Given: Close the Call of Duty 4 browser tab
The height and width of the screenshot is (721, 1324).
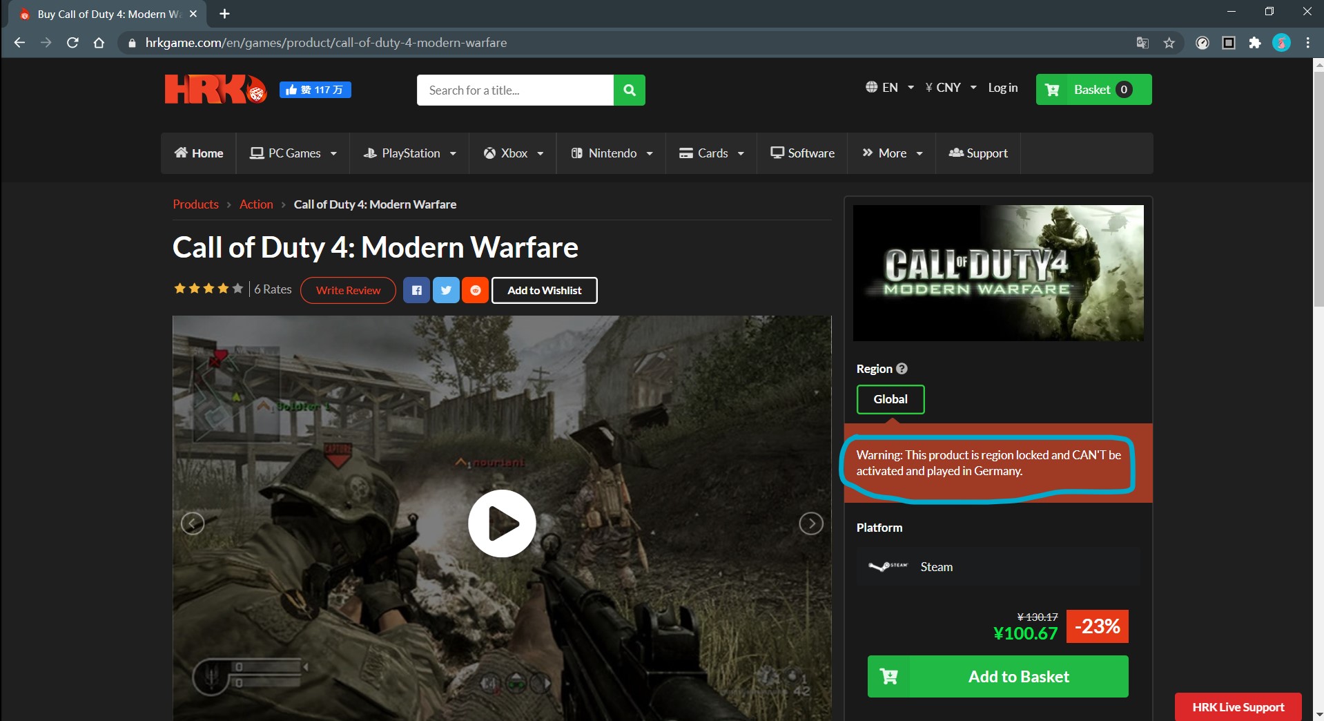Looking at the screenshot, I should 193,14.
